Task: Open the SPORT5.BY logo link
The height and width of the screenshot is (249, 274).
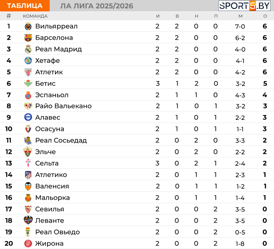Action: point(245,6)
